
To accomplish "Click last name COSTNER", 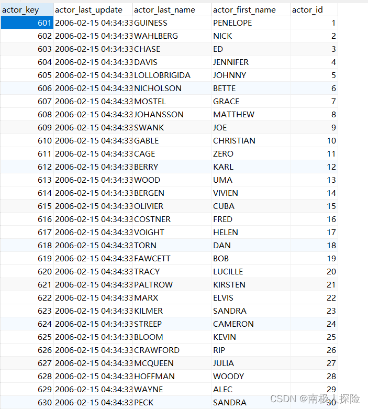I will click(152, 219).
